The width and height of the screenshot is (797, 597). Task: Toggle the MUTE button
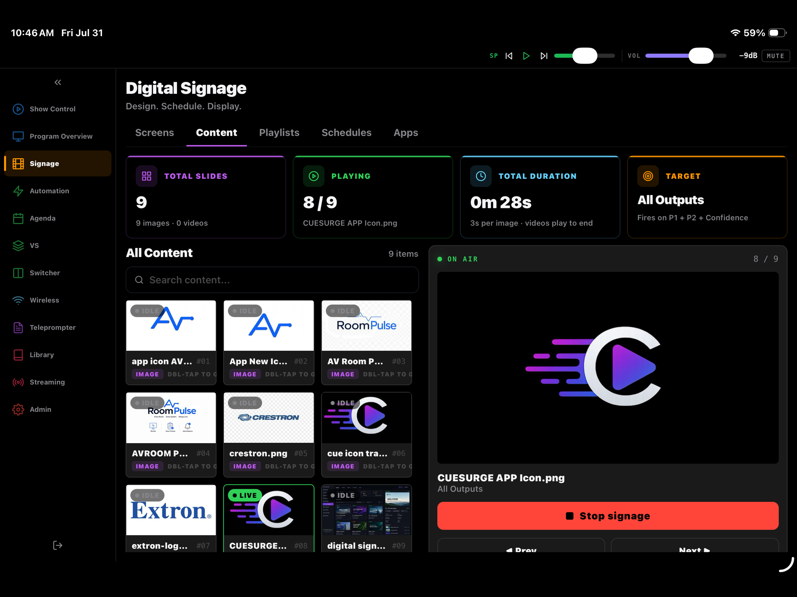(x=775, y=56)
